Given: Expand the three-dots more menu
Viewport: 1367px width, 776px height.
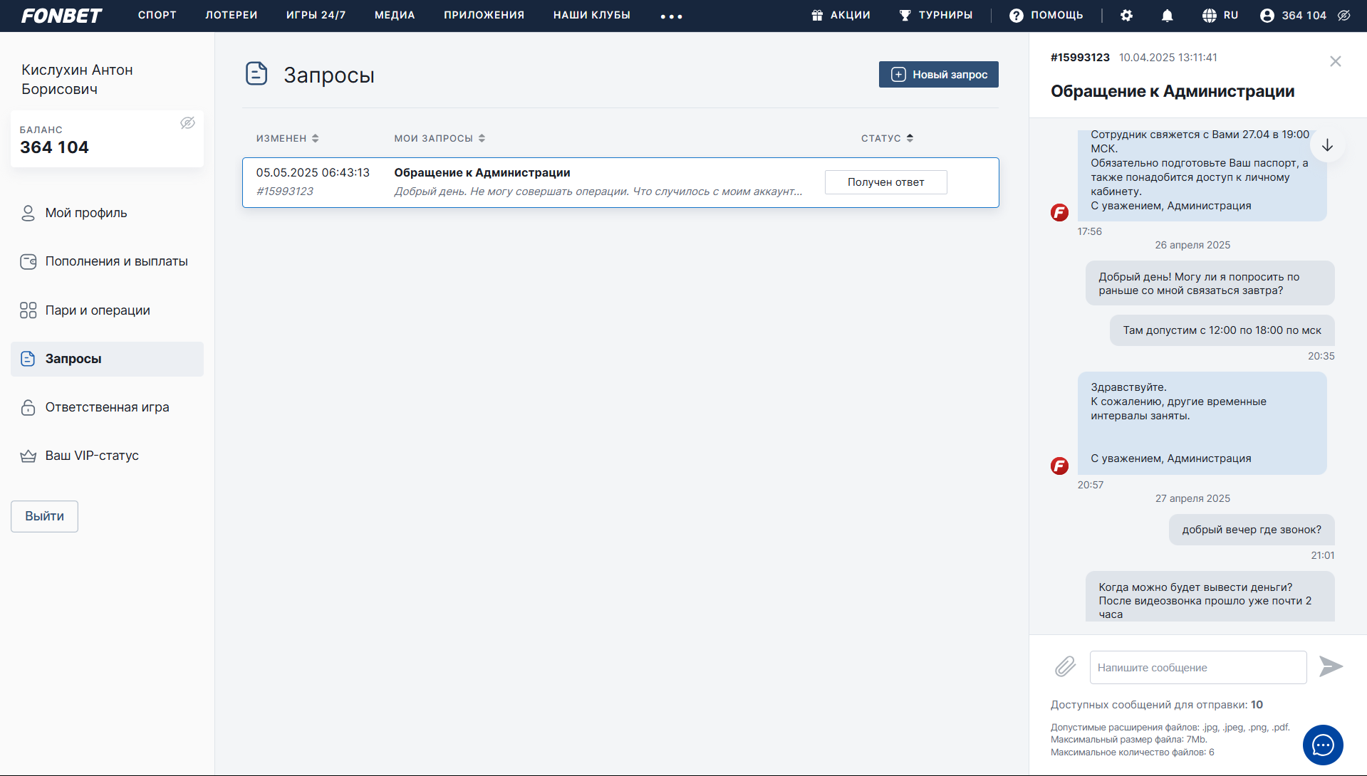Looking at the screenshot, I should click(671, 16).
